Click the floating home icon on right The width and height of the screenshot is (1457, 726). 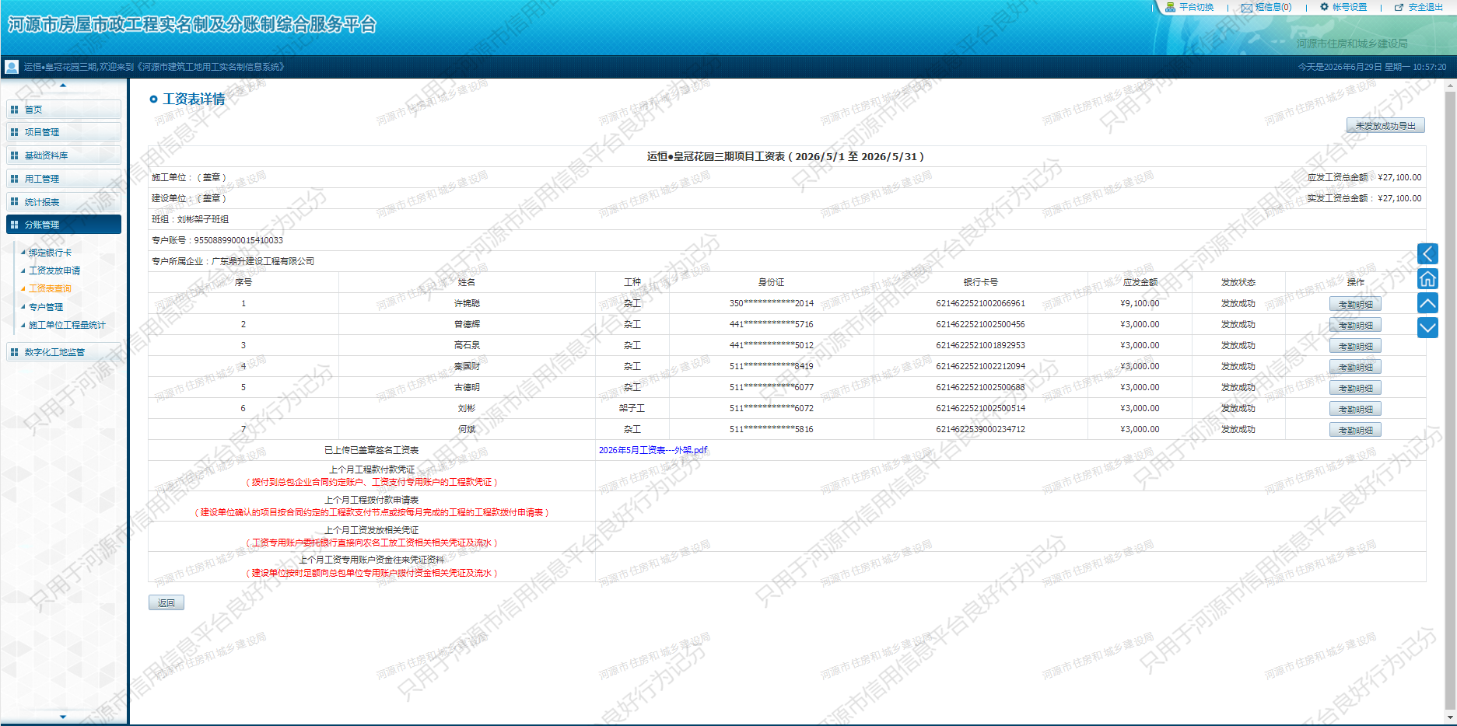1427,278
